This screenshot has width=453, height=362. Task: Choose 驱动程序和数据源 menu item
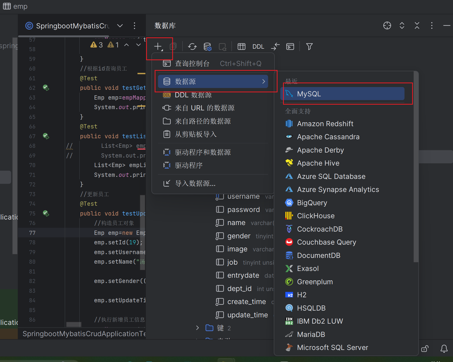[x=213, y=152]
